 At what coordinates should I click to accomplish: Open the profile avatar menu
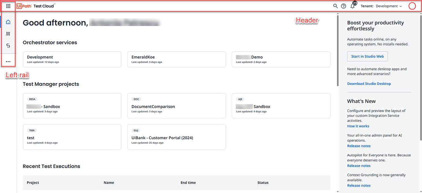[412, 6]
